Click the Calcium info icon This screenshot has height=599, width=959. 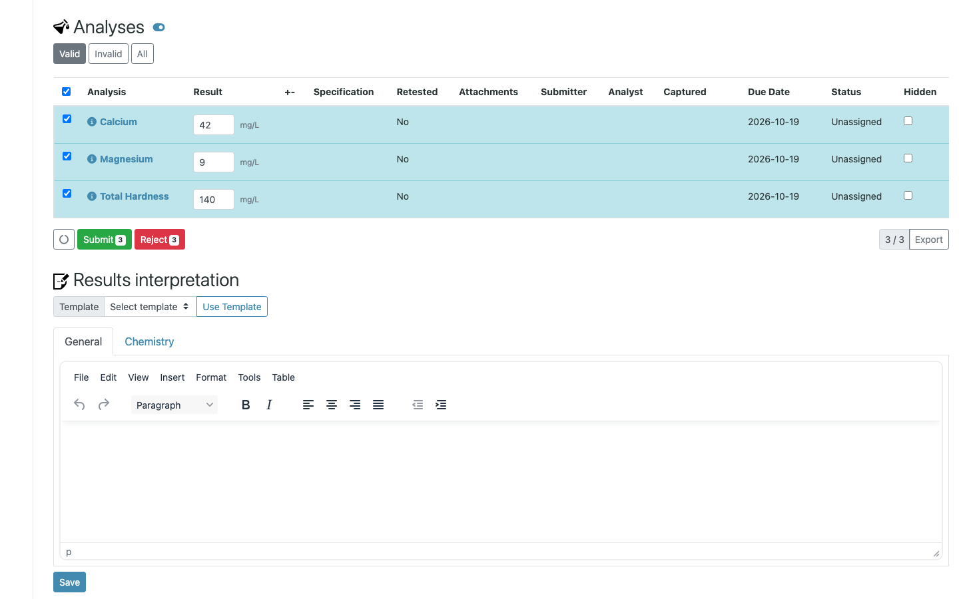click(x=92, y=122)
